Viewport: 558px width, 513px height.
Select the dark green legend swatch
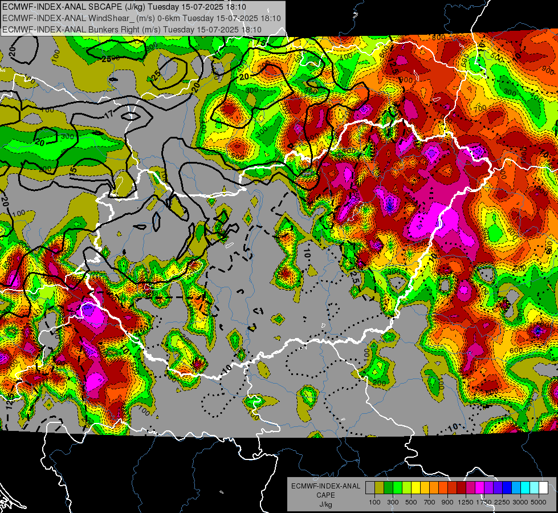[x=388, y=487]
